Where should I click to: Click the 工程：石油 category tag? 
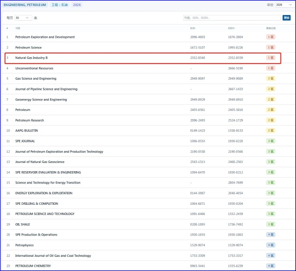(60, 5)
